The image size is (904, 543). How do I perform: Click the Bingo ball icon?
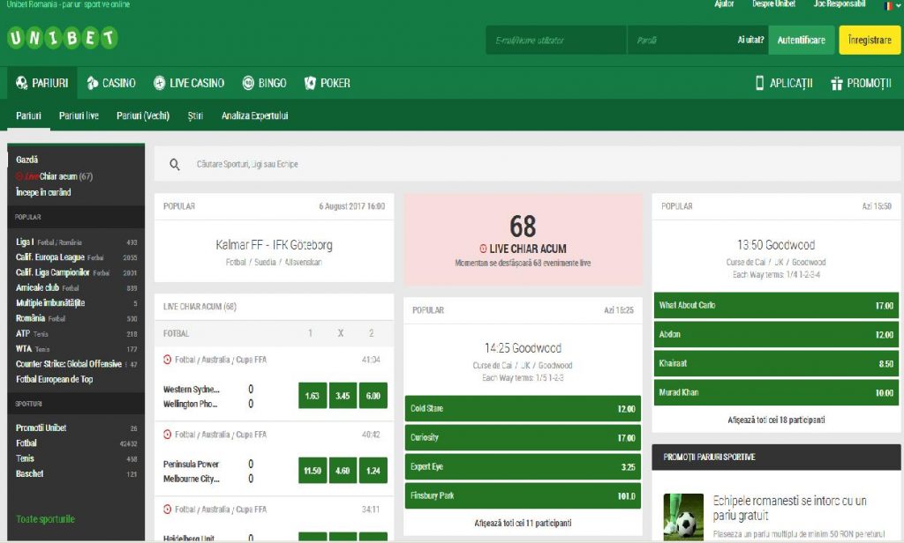(x=248, y=83)
